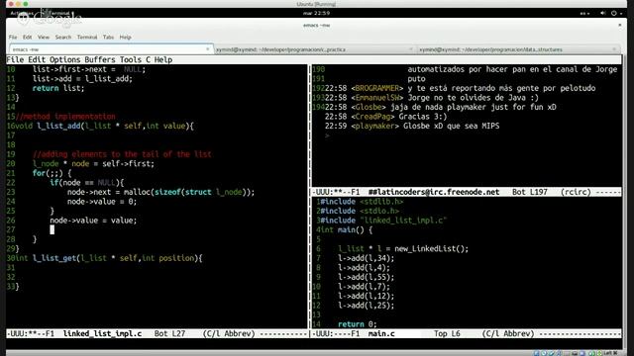The image size is (634, 356).
Task: Click the CreadPag nickname in chat
Action: (372, 117)
